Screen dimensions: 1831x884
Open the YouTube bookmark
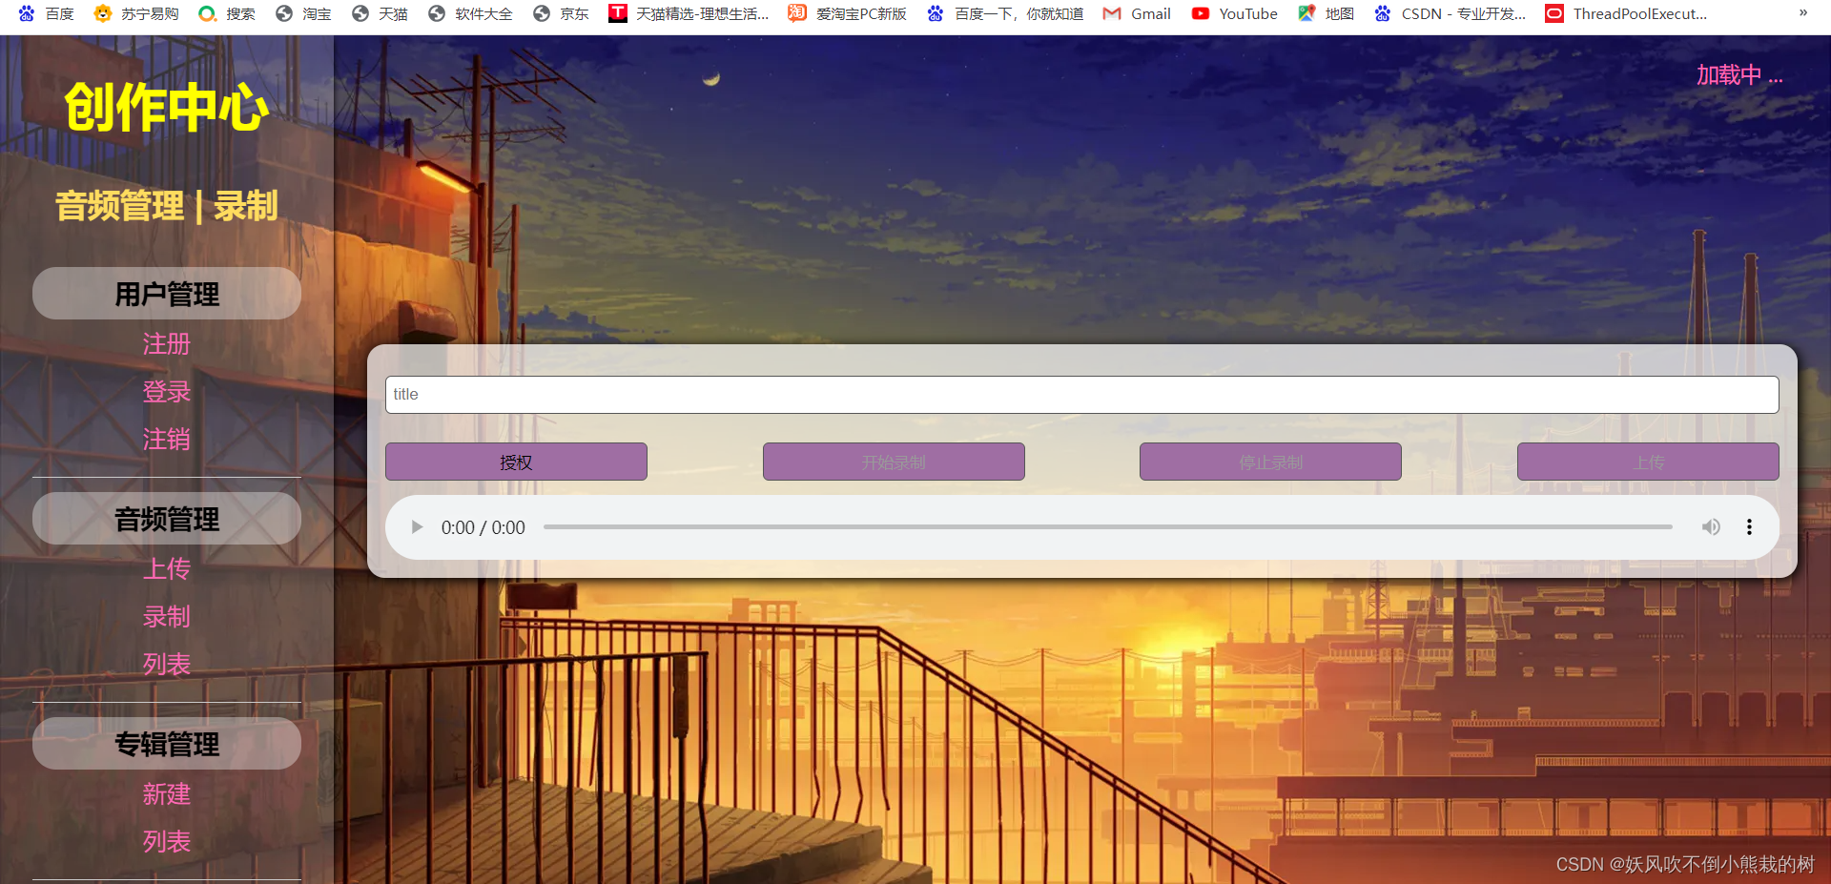point(1235,13)
